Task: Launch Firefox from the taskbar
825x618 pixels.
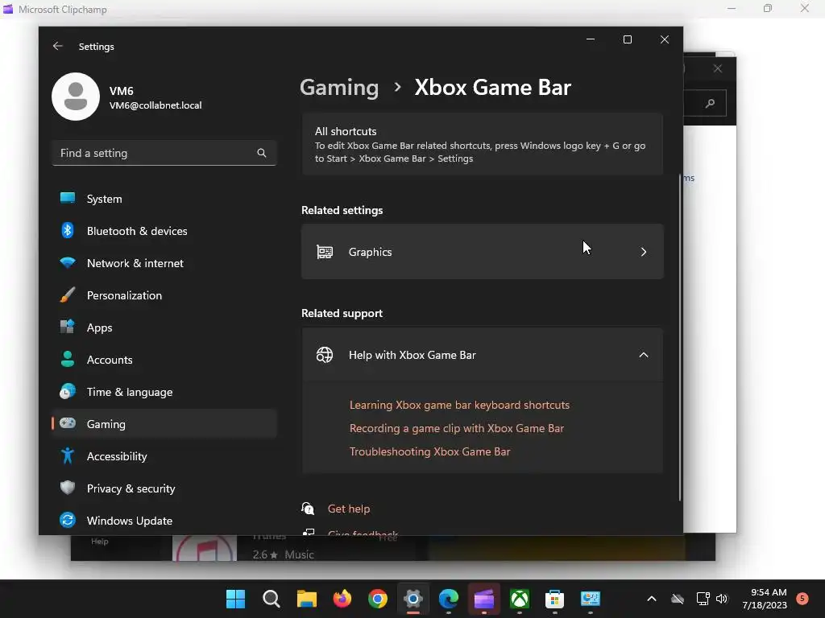Action: click(x=342, y=599)
